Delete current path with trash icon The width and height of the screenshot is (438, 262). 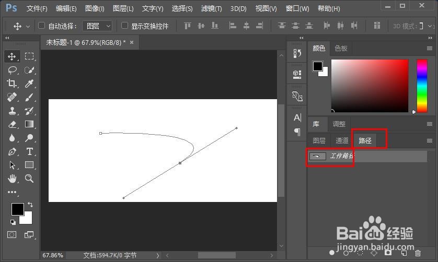pos(418,253)
